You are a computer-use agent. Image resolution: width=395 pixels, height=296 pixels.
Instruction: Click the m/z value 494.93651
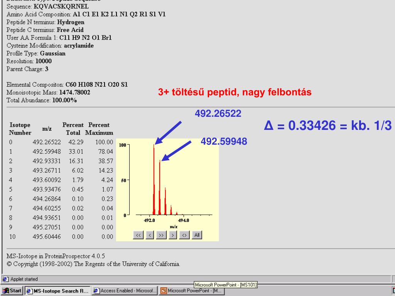click(47, 218)
